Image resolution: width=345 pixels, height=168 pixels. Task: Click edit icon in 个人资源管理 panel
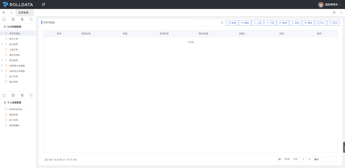pyautogui.click(x=13, y=95)
